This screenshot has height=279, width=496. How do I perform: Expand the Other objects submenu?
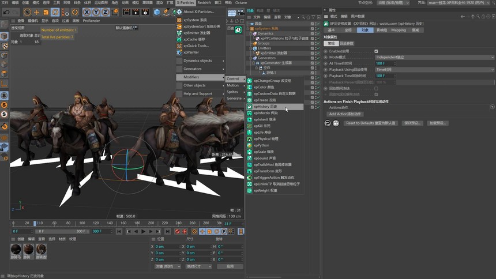(201, 85)
